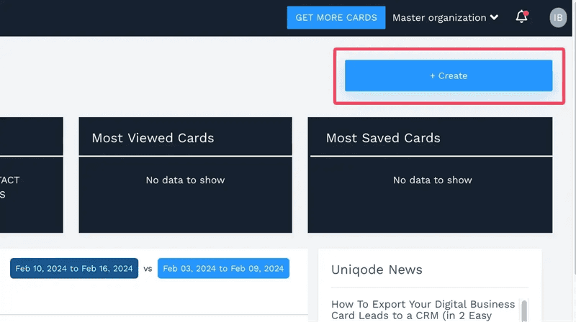
Task: Click the Uniqode News heading
Action: coord(377,270)
